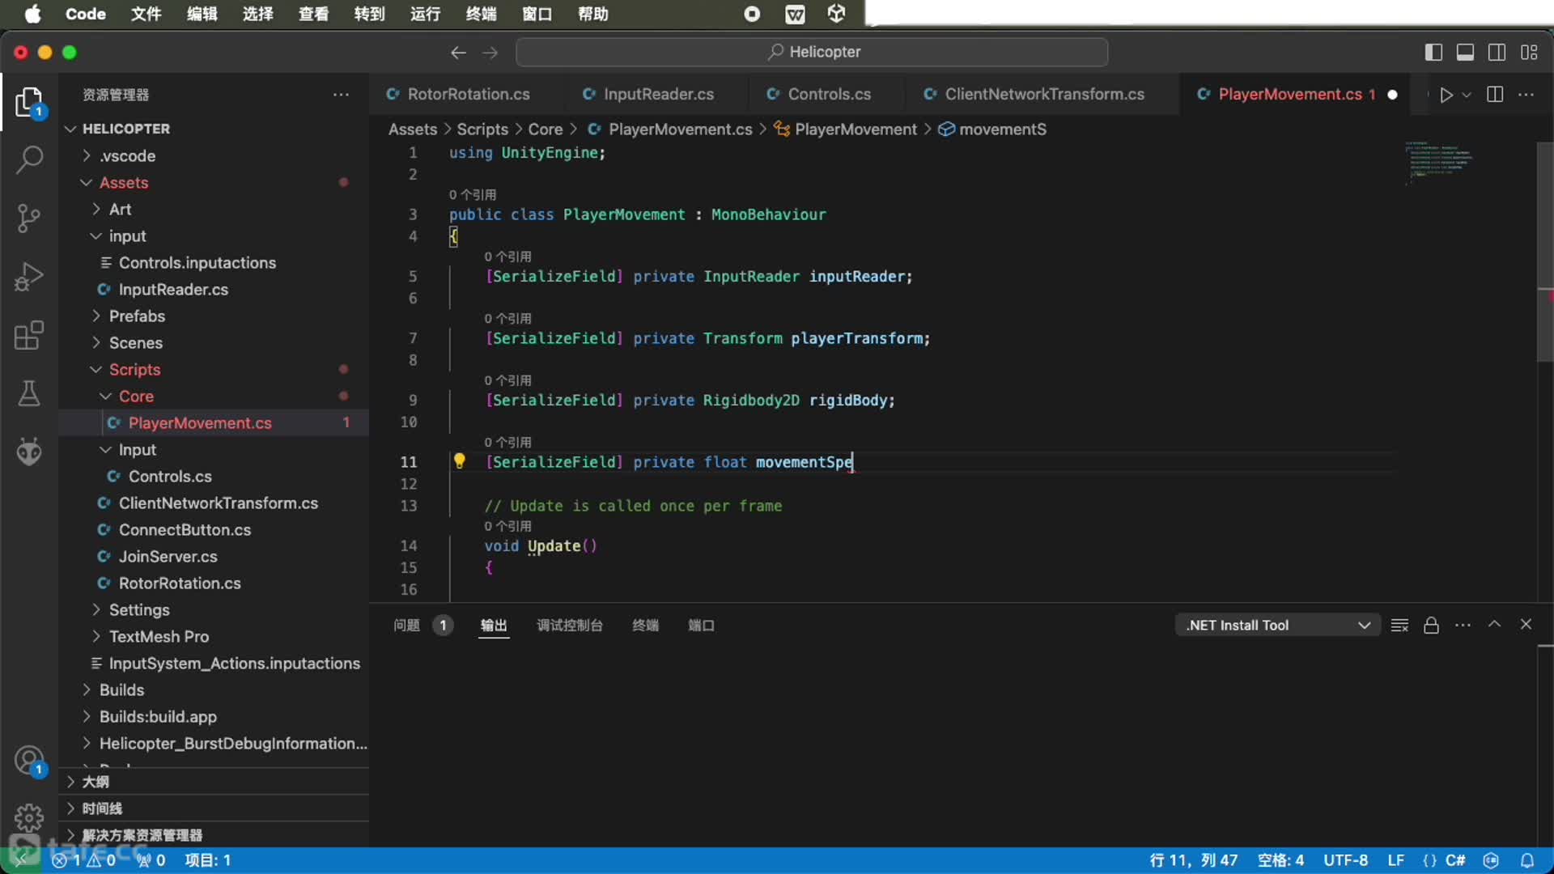Click the code minimap preview

(1439, 162)
